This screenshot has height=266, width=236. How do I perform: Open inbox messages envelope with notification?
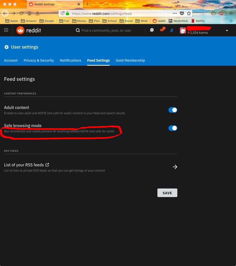[x=162, y=30]
